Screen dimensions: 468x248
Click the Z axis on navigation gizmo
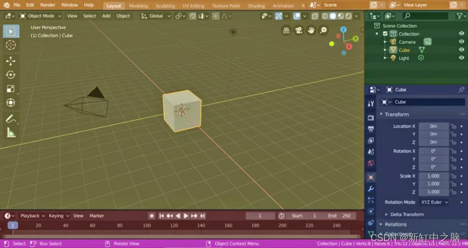(344, 30)
